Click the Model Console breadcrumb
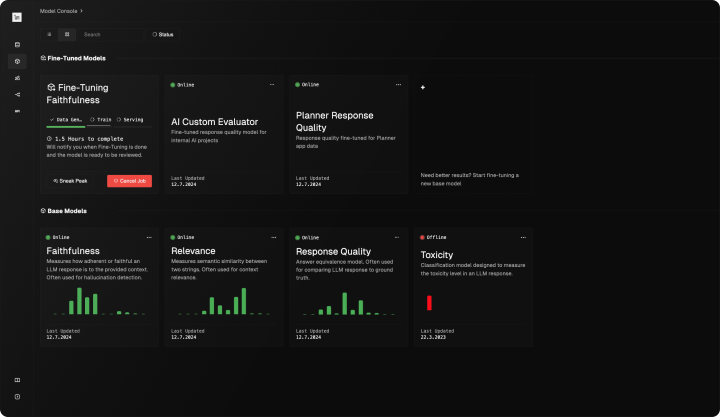 [x=58, y=10]
